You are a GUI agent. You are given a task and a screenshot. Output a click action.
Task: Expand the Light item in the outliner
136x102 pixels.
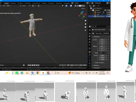(x=93, y=14)
